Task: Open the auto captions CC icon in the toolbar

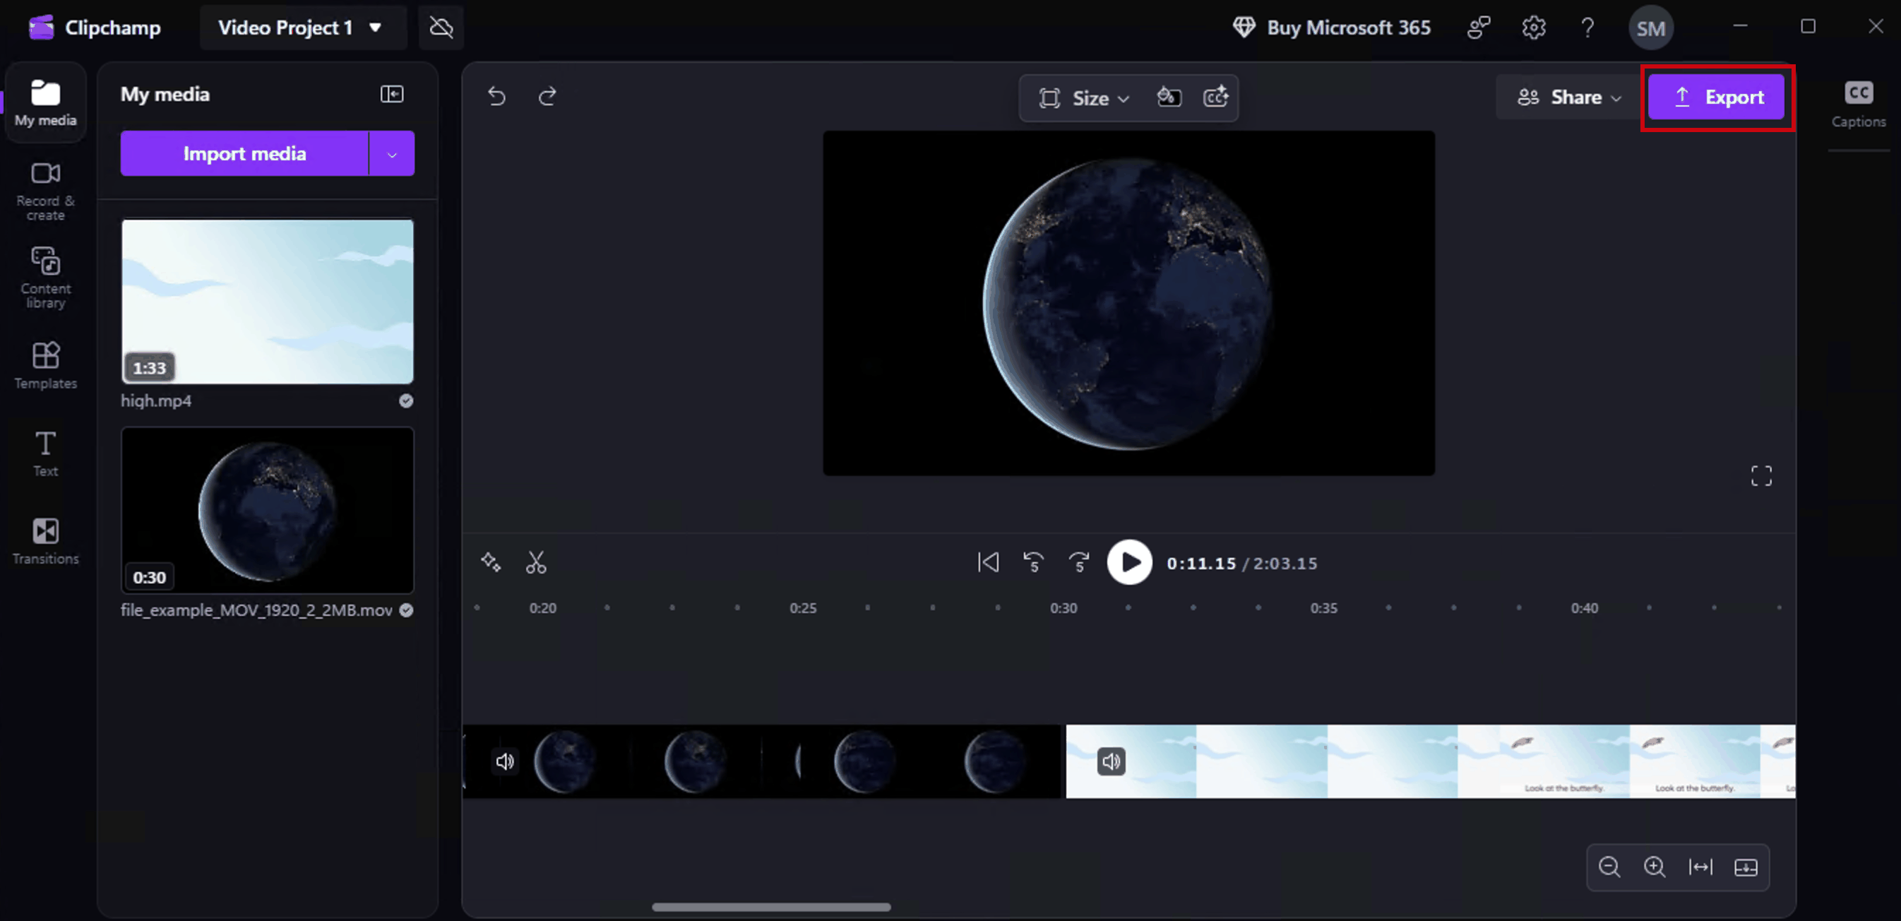Action: [x=1215, y=97]
